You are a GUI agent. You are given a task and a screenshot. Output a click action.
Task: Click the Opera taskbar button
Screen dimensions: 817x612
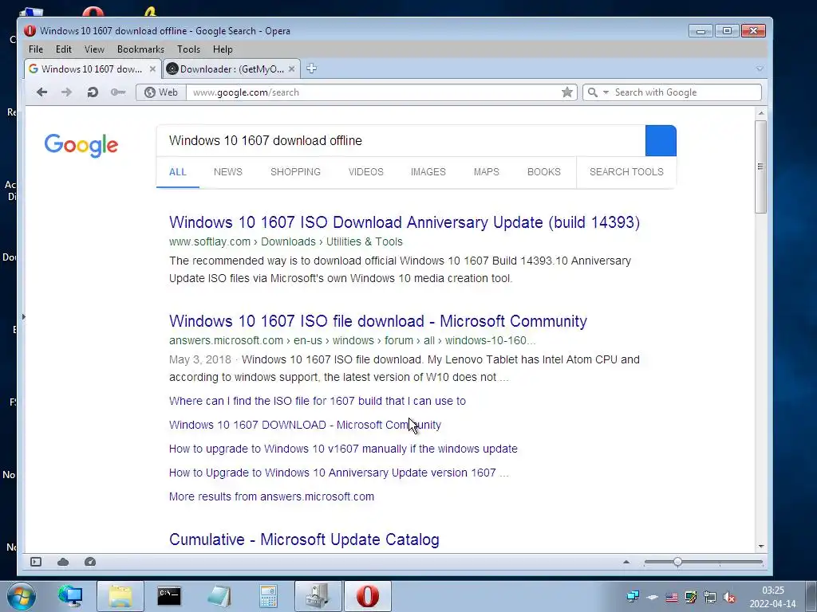click(x=367, y=596)
